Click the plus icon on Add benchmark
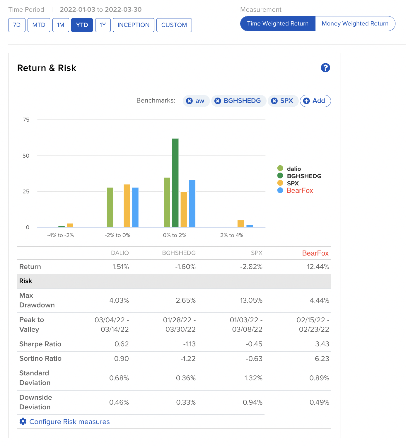Image resolution: width=406 pixels, height=446 pixels. 306,101
